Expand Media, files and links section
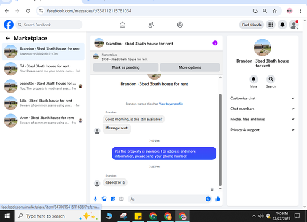The height and width of the screenshot is (222, 307). [262, 119]
